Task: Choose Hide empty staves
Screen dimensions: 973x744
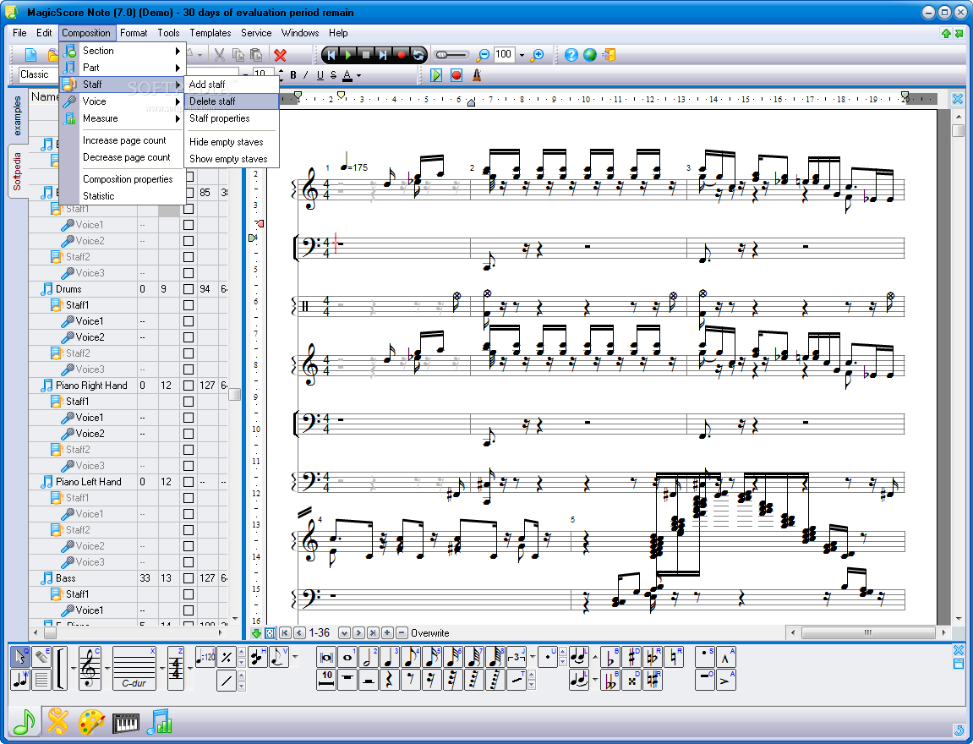Action: coord(232,142)
